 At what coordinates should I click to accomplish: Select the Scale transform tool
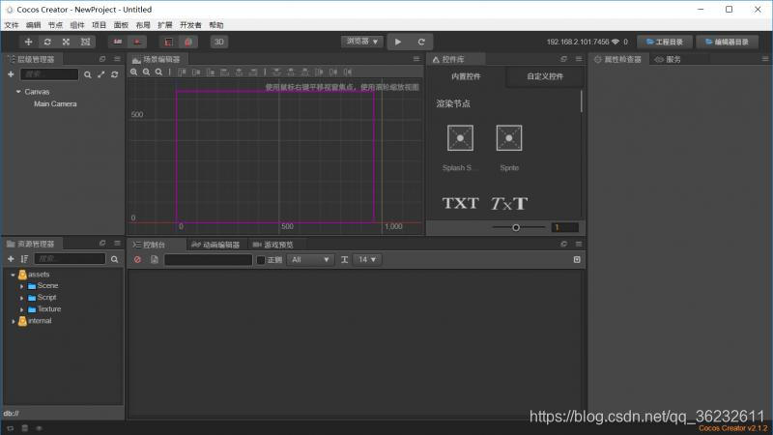(x=66, y=42)
